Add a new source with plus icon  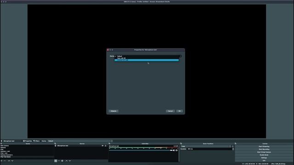[x=56, y=161]
